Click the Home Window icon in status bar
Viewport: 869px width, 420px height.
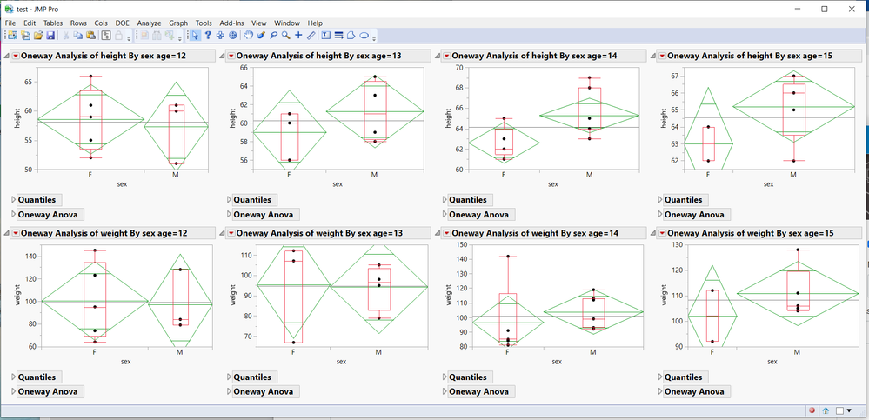click(826, 410)
